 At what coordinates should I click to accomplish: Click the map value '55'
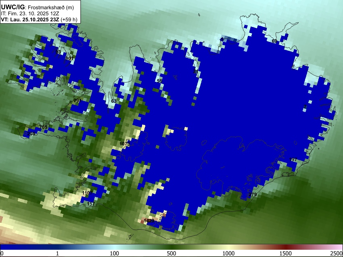pos(159,81)
